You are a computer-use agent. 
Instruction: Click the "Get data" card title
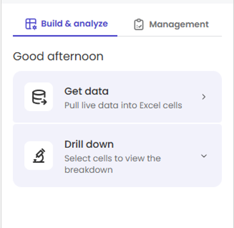click(x=87, y=91)
